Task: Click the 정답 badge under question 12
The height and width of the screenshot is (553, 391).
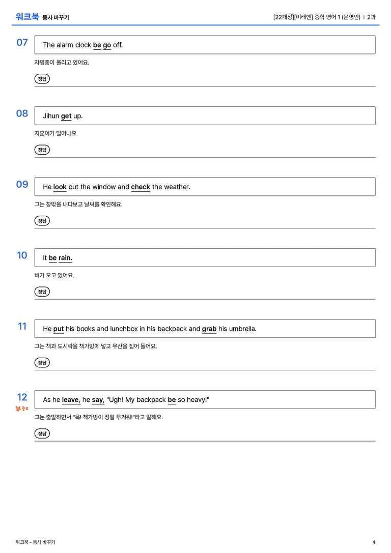Action: [x=42, y=433]
